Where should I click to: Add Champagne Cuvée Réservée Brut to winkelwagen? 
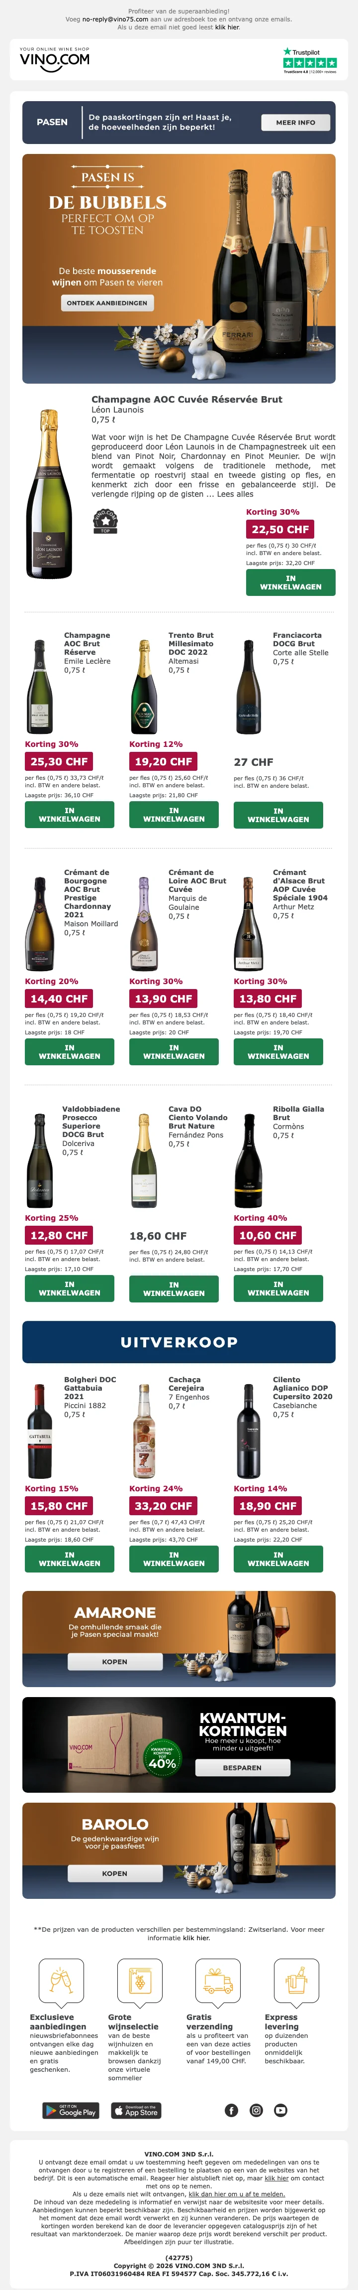(290, 582)
